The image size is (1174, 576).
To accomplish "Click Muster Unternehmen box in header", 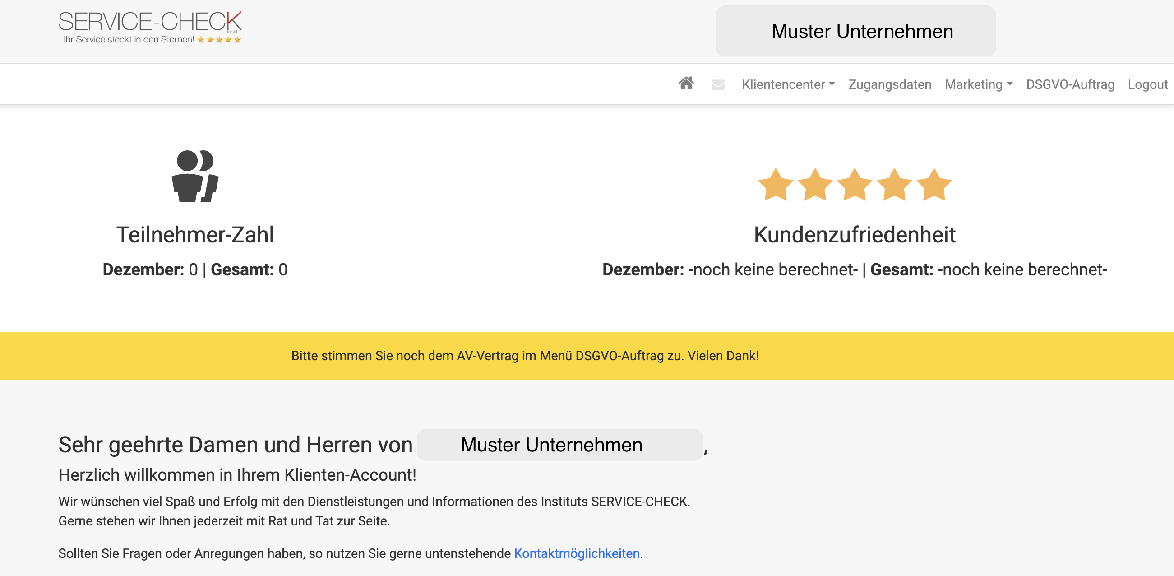I will tap(855, 31).
